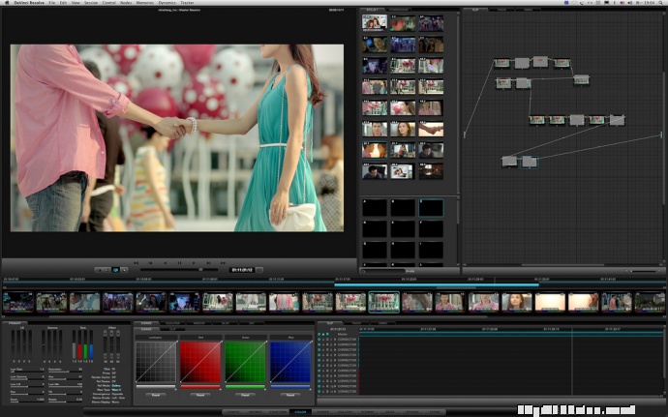668x417 pixels.
Task: Switch to the CONFORM page tab
Action: [x=278, y=412]
